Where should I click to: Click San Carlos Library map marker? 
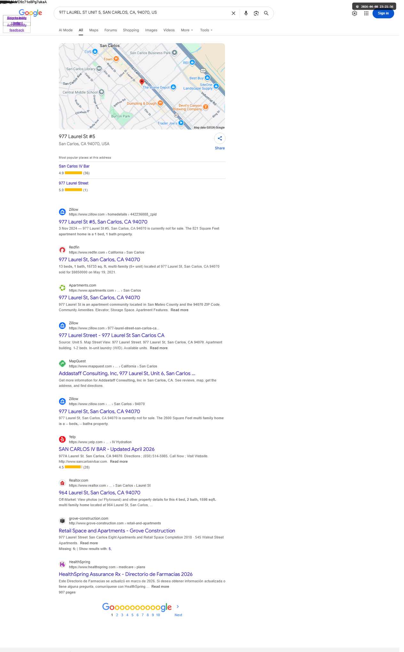pyautogui.click(x=99, y=68)
